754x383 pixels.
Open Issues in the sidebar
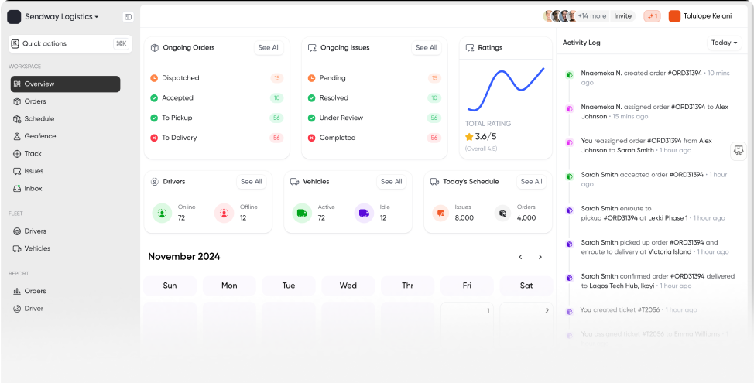[29, 171]
